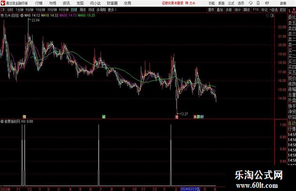Viewport: 296px width, 191px height.
Task: Open the 资讯 menu
Action: coord(66,3)
